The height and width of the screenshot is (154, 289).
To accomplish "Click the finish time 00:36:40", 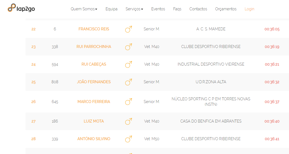I will (x=272, y=121).
